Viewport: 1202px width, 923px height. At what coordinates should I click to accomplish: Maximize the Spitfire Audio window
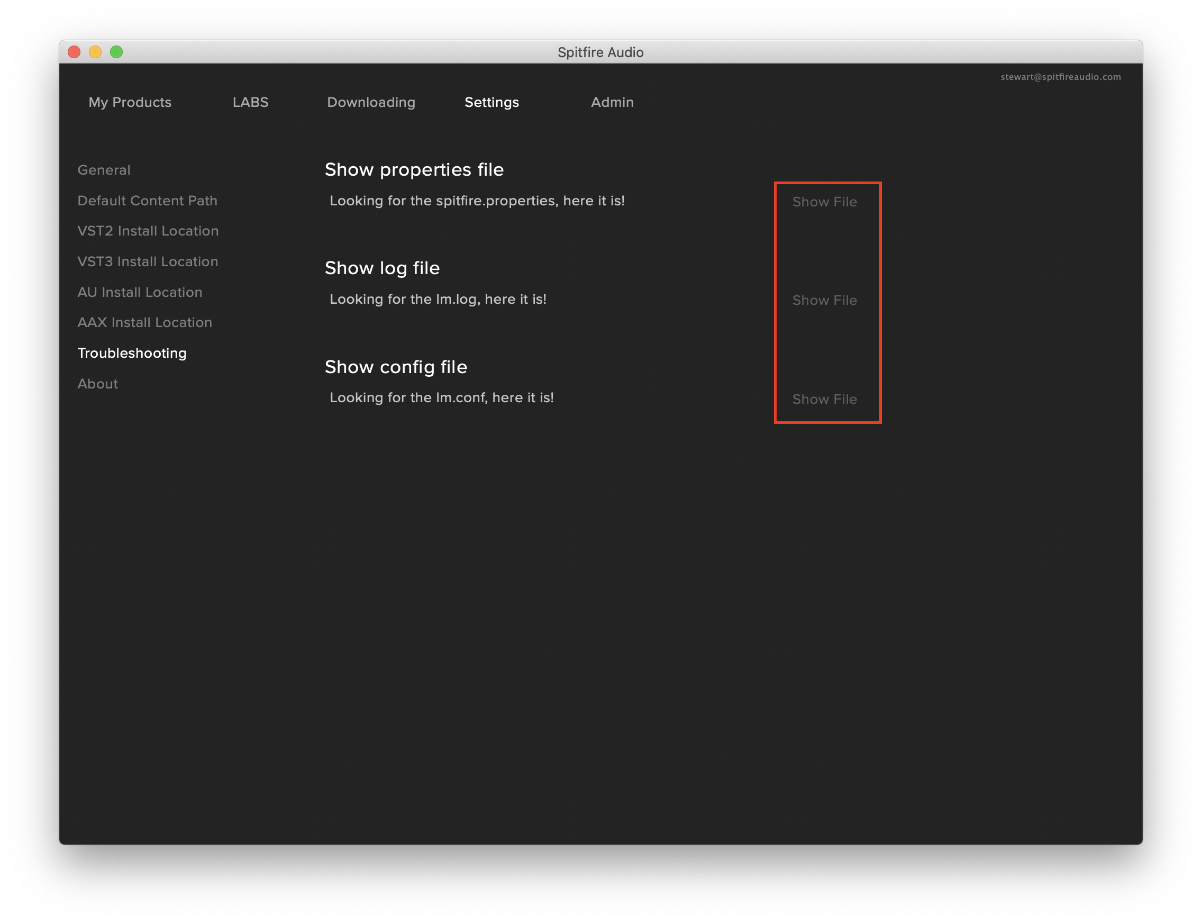click(116, 52)
